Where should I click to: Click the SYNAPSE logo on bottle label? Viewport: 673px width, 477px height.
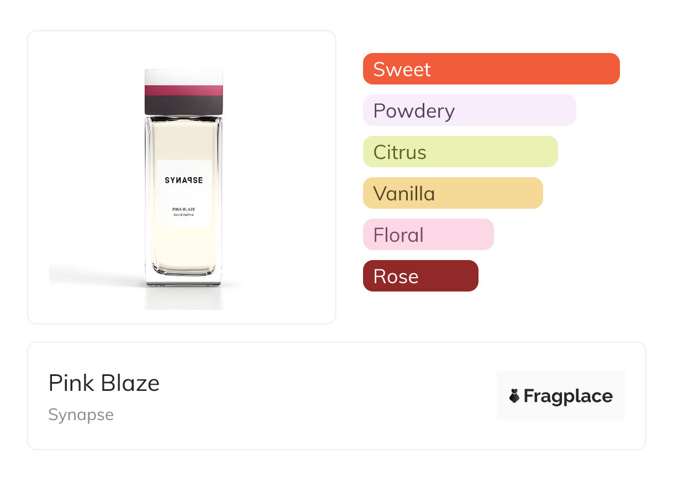click(183, 180)
